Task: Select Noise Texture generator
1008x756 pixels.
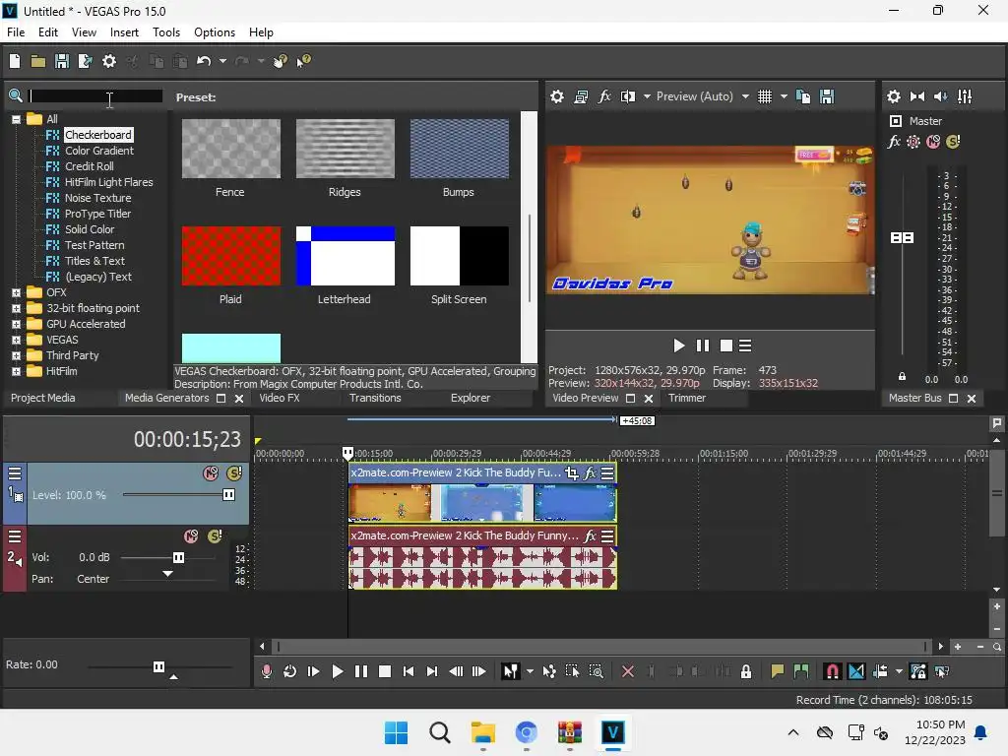Action: coord(97,198)
